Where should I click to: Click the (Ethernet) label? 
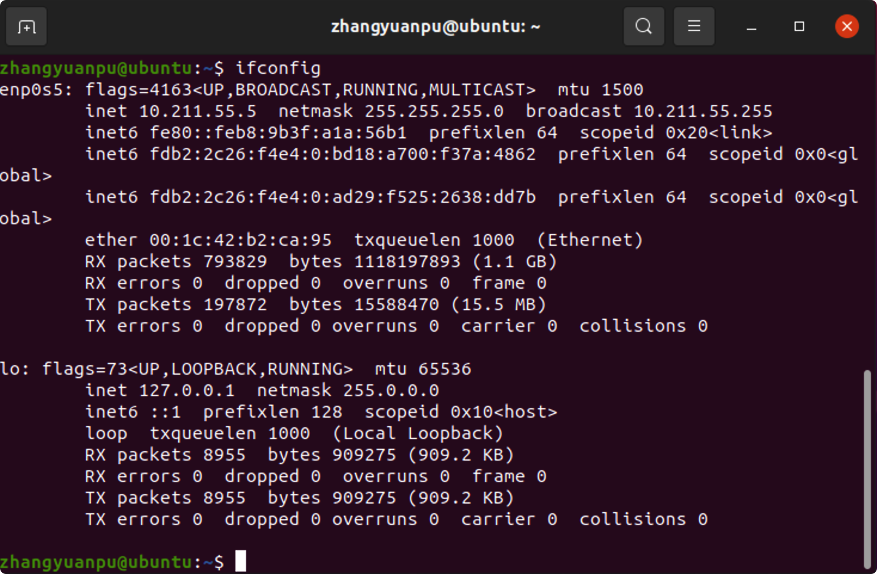[590, 240]
